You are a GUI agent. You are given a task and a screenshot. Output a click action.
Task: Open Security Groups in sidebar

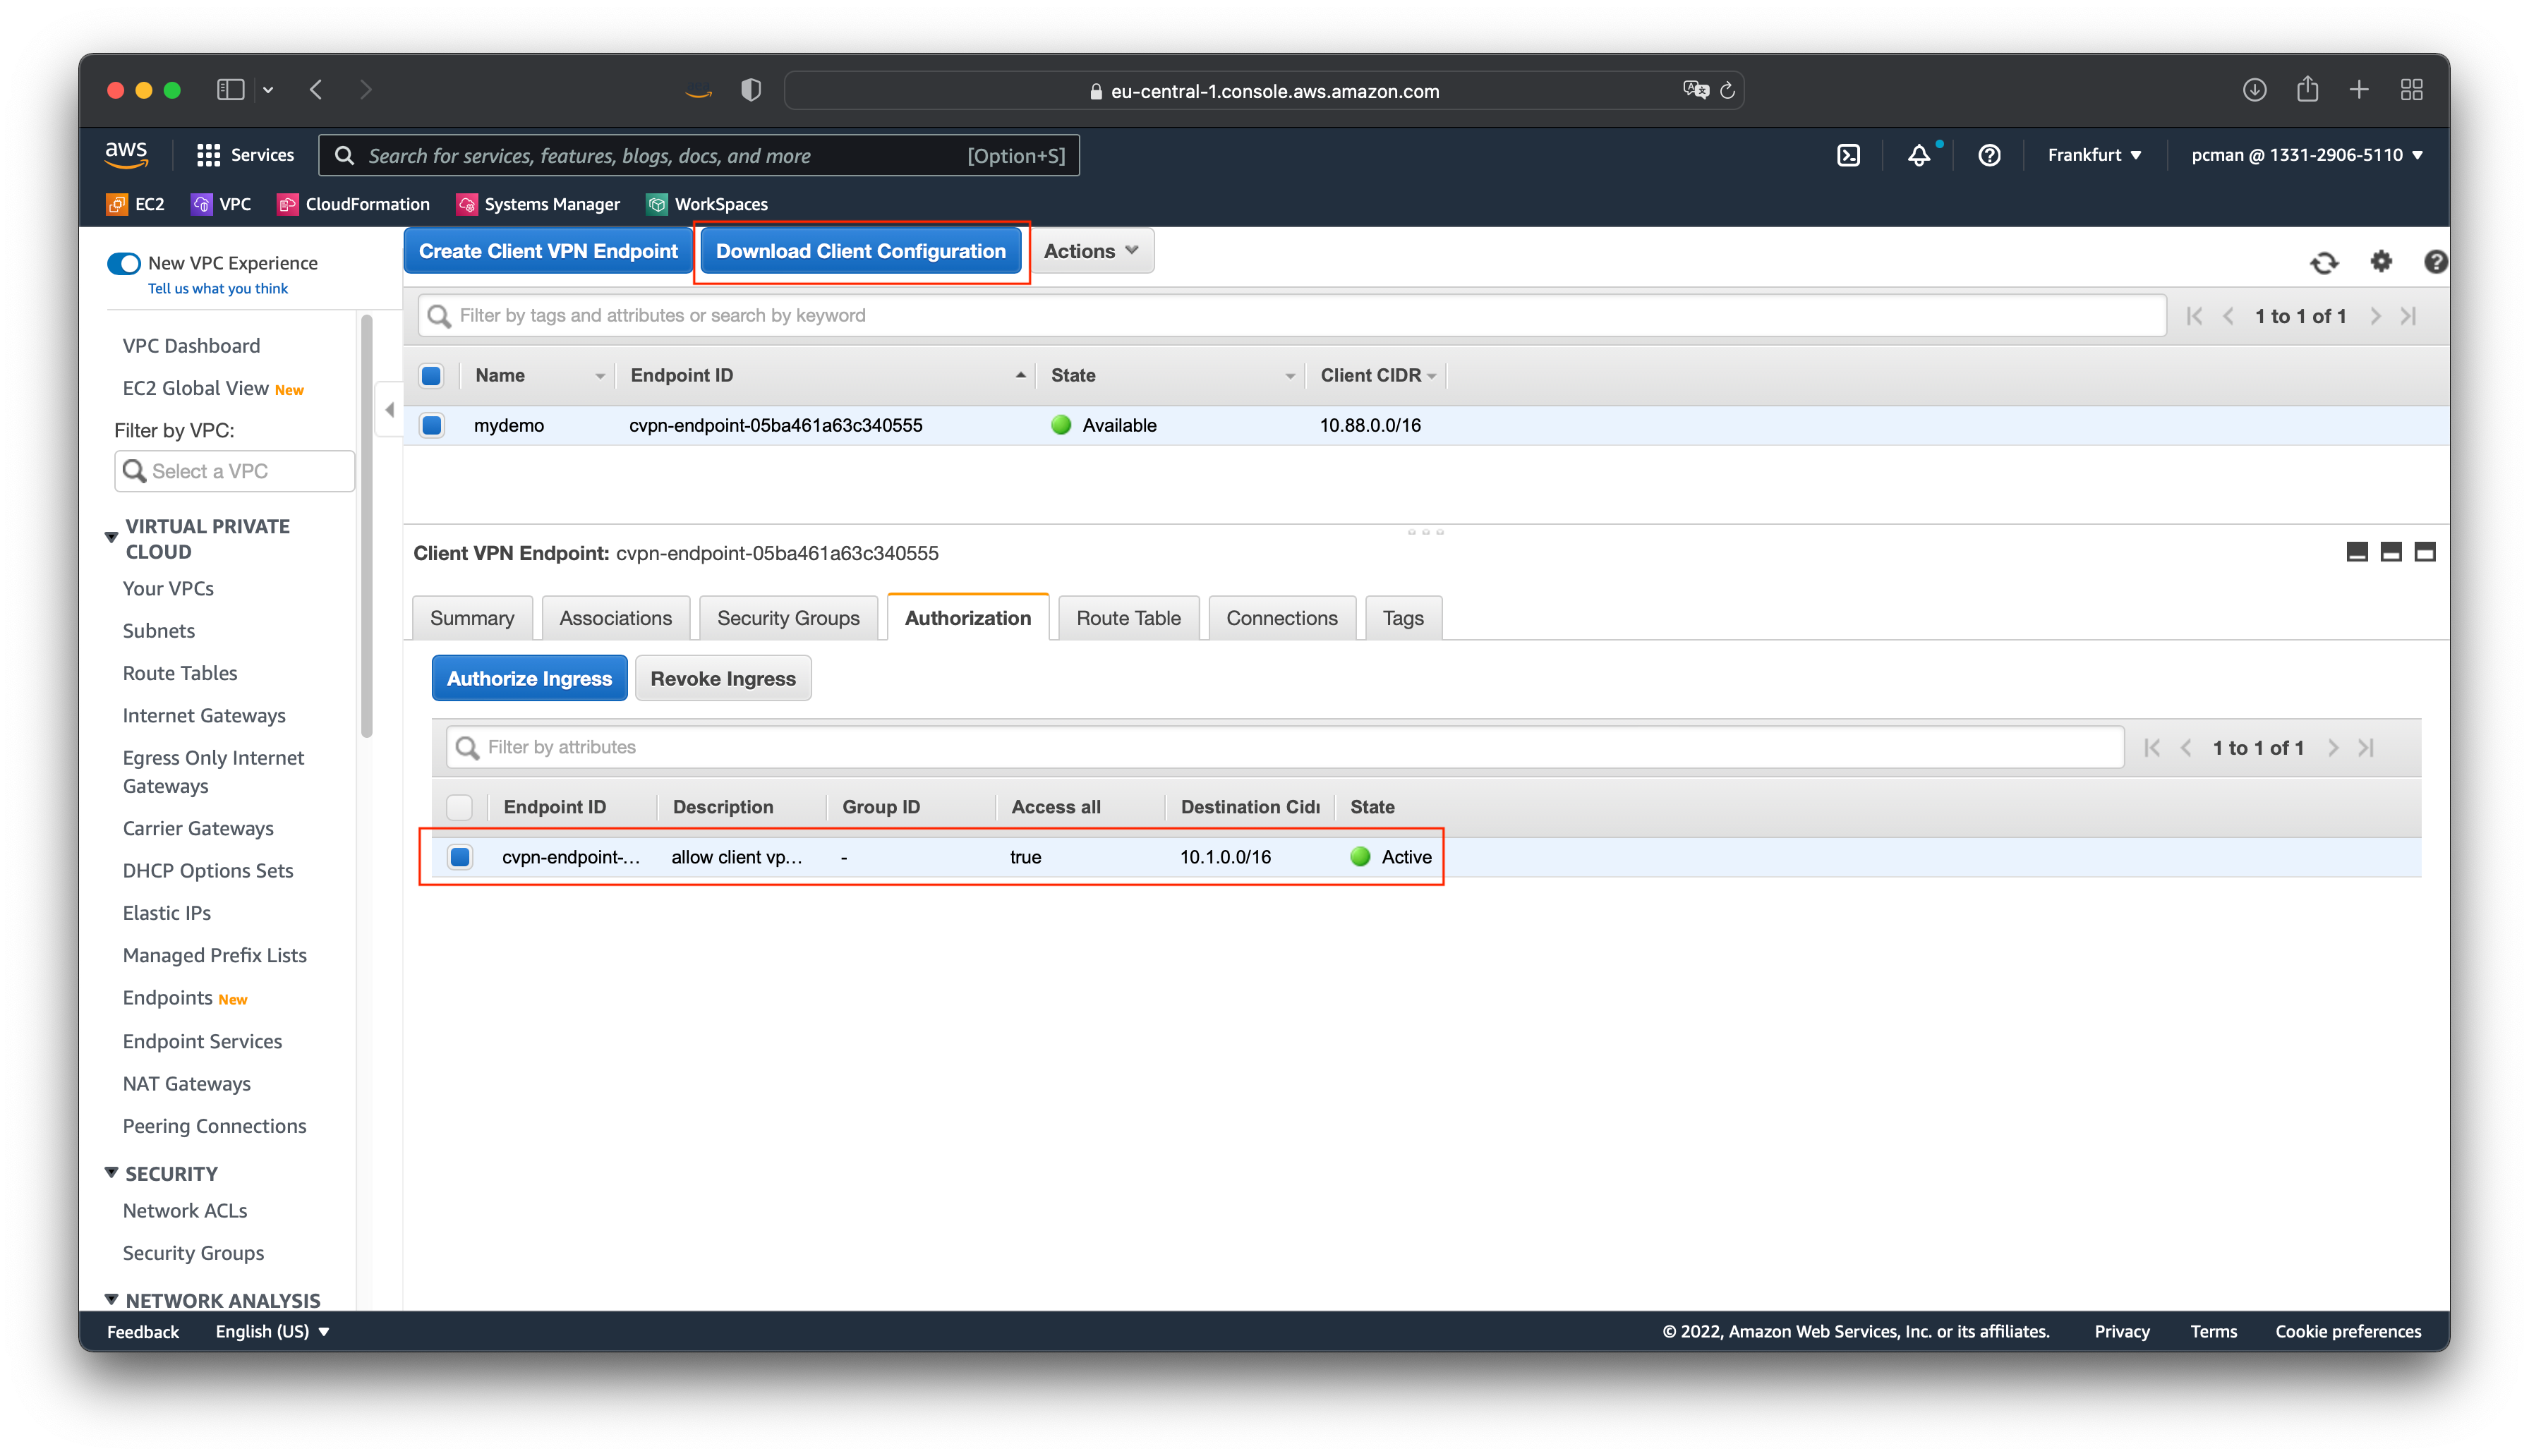tap(193, 1252)
